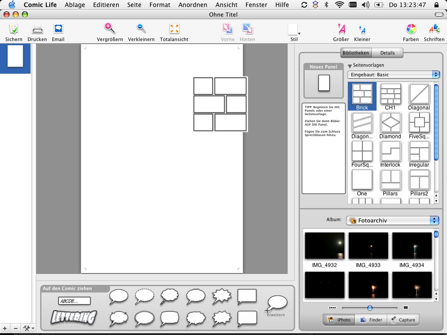This screenshot has width=447, height=335.
Task: Click the Drucken printer icon
Action: point(38,29)
